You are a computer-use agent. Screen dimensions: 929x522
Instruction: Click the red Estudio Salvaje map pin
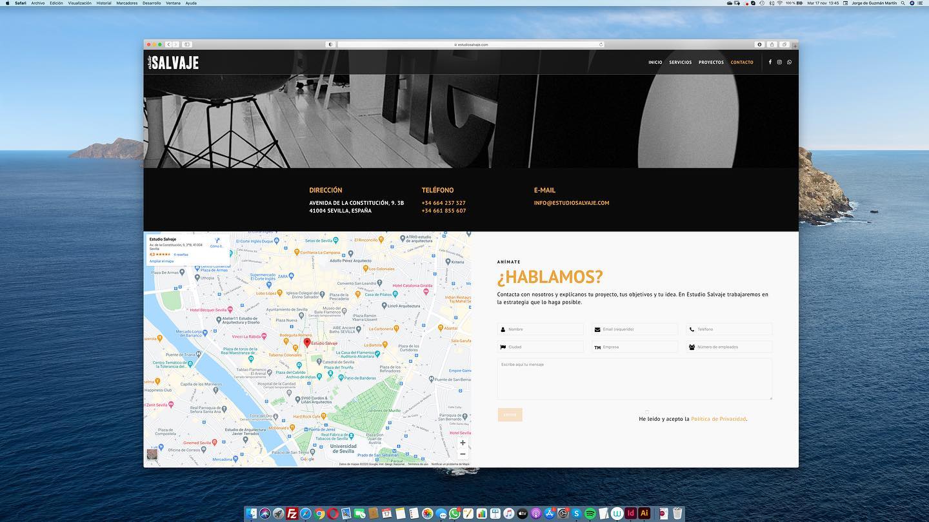click(307, 343)
